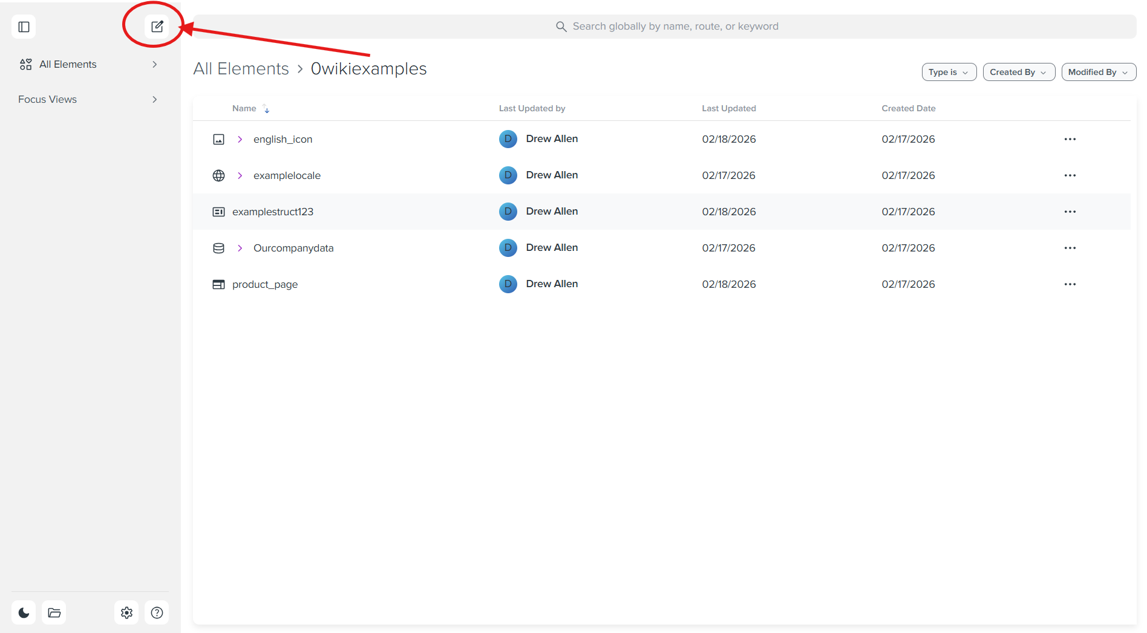Expand the english_icon row chevron
This screenshot has width=1147, height=633.
(x=240, y=139)
